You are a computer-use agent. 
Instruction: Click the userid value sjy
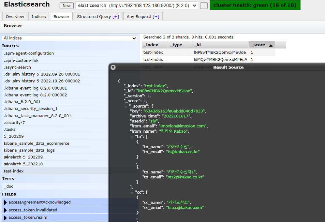153,121
